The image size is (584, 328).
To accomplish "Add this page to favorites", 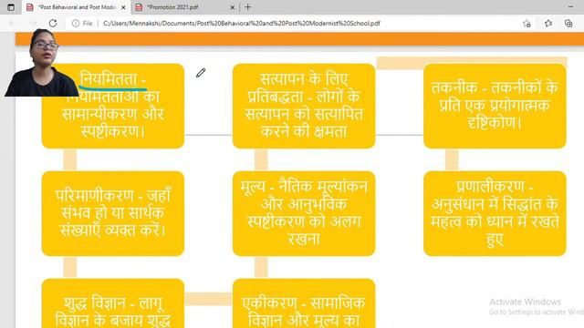I will point(527,24).
